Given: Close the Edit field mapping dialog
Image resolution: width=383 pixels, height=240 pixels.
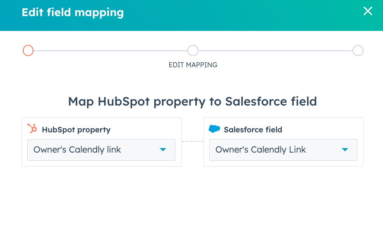Looking at the screenshot, I should click(x=368, y=12).
